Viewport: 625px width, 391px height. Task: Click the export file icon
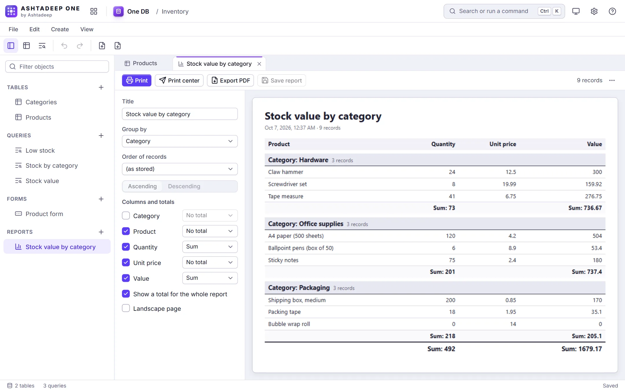117,46
